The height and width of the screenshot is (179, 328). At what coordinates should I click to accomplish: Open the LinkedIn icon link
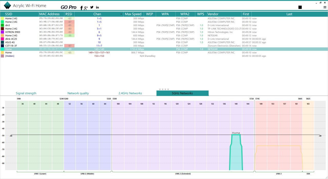click(97, 7)
